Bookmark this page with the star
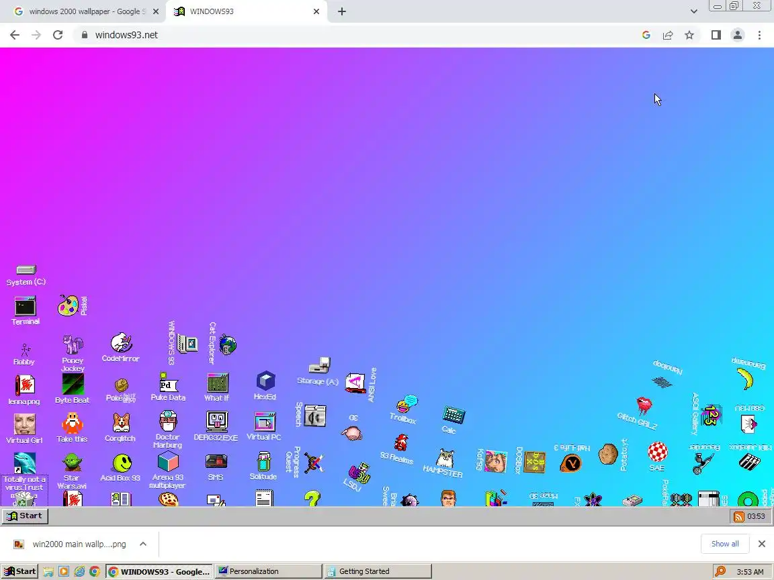Viewport: 774px width, 580px height. [x=689, y=35]
